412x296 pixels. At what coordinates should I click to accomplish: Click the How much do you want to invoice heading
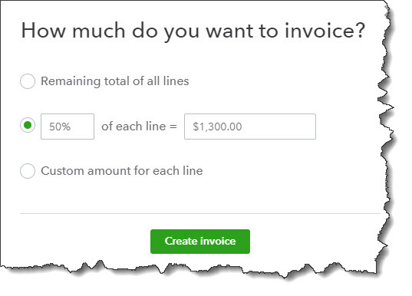point(193,31)
